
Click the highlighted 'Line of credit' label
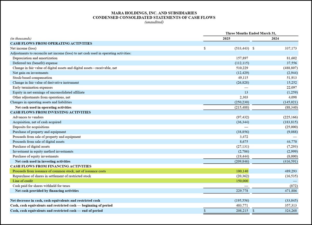tap(23, 181)
